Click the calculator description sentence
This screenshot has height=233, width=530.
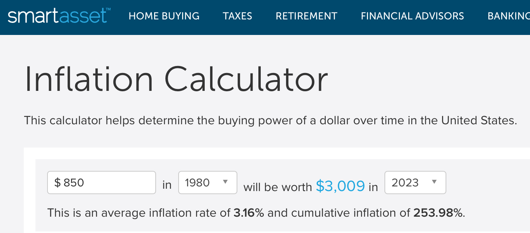[x=270, y=120]
